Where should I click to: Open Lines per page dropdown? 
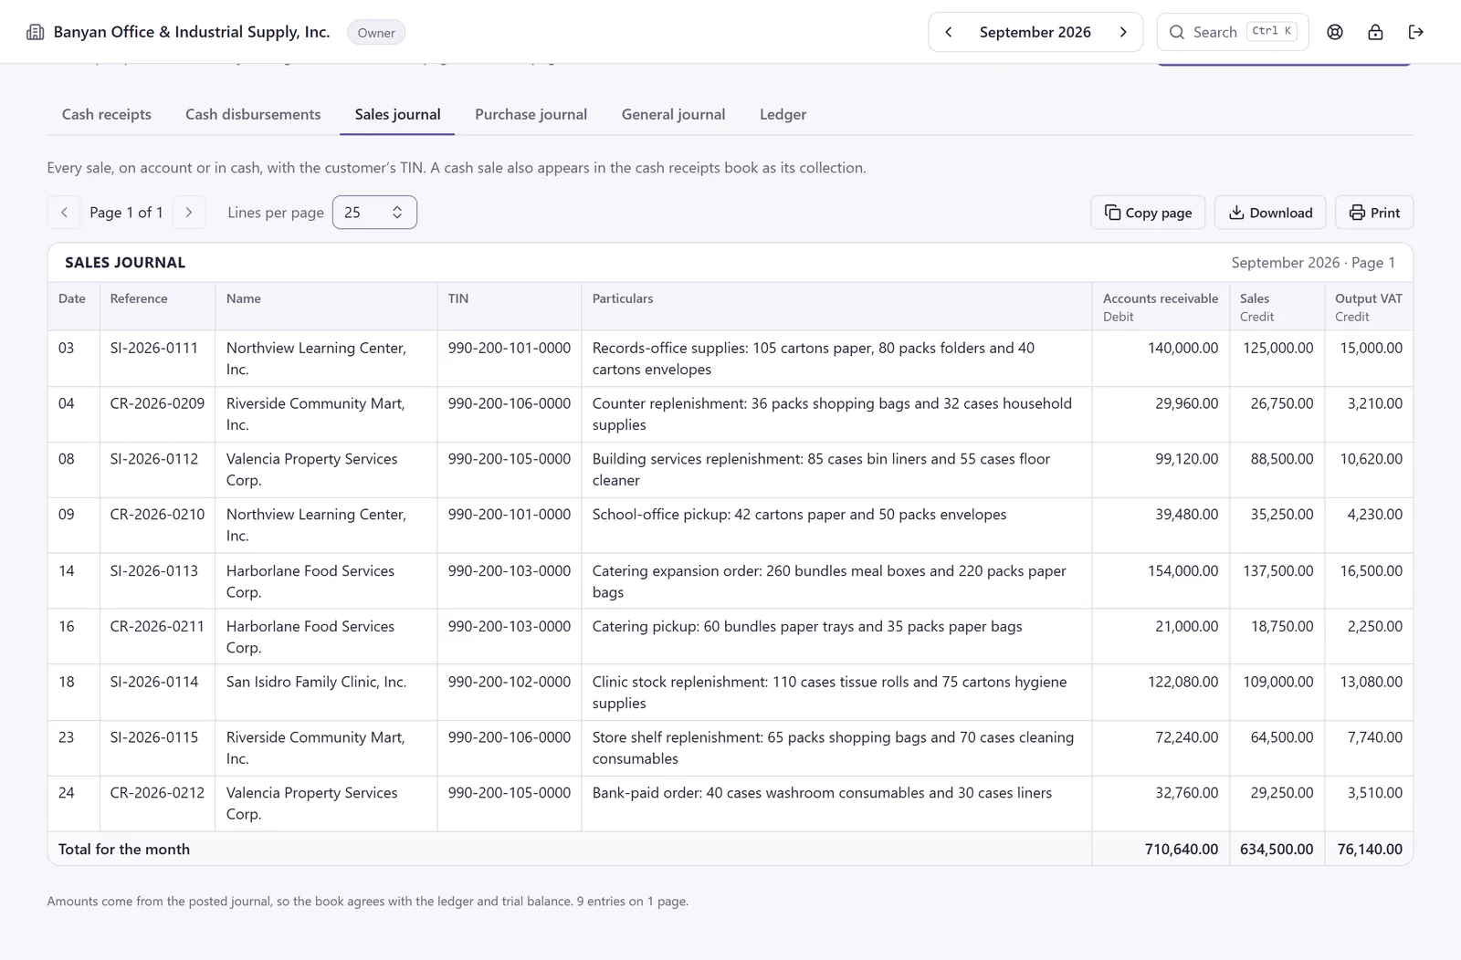374,213
